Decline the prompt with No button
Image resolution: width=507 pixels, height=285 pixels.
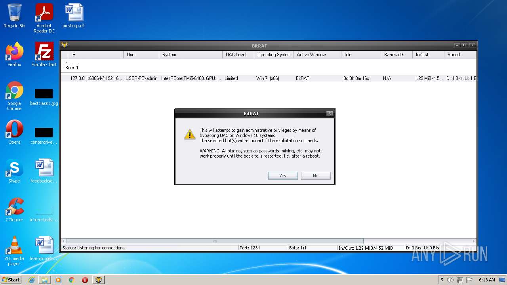point(316,176)
